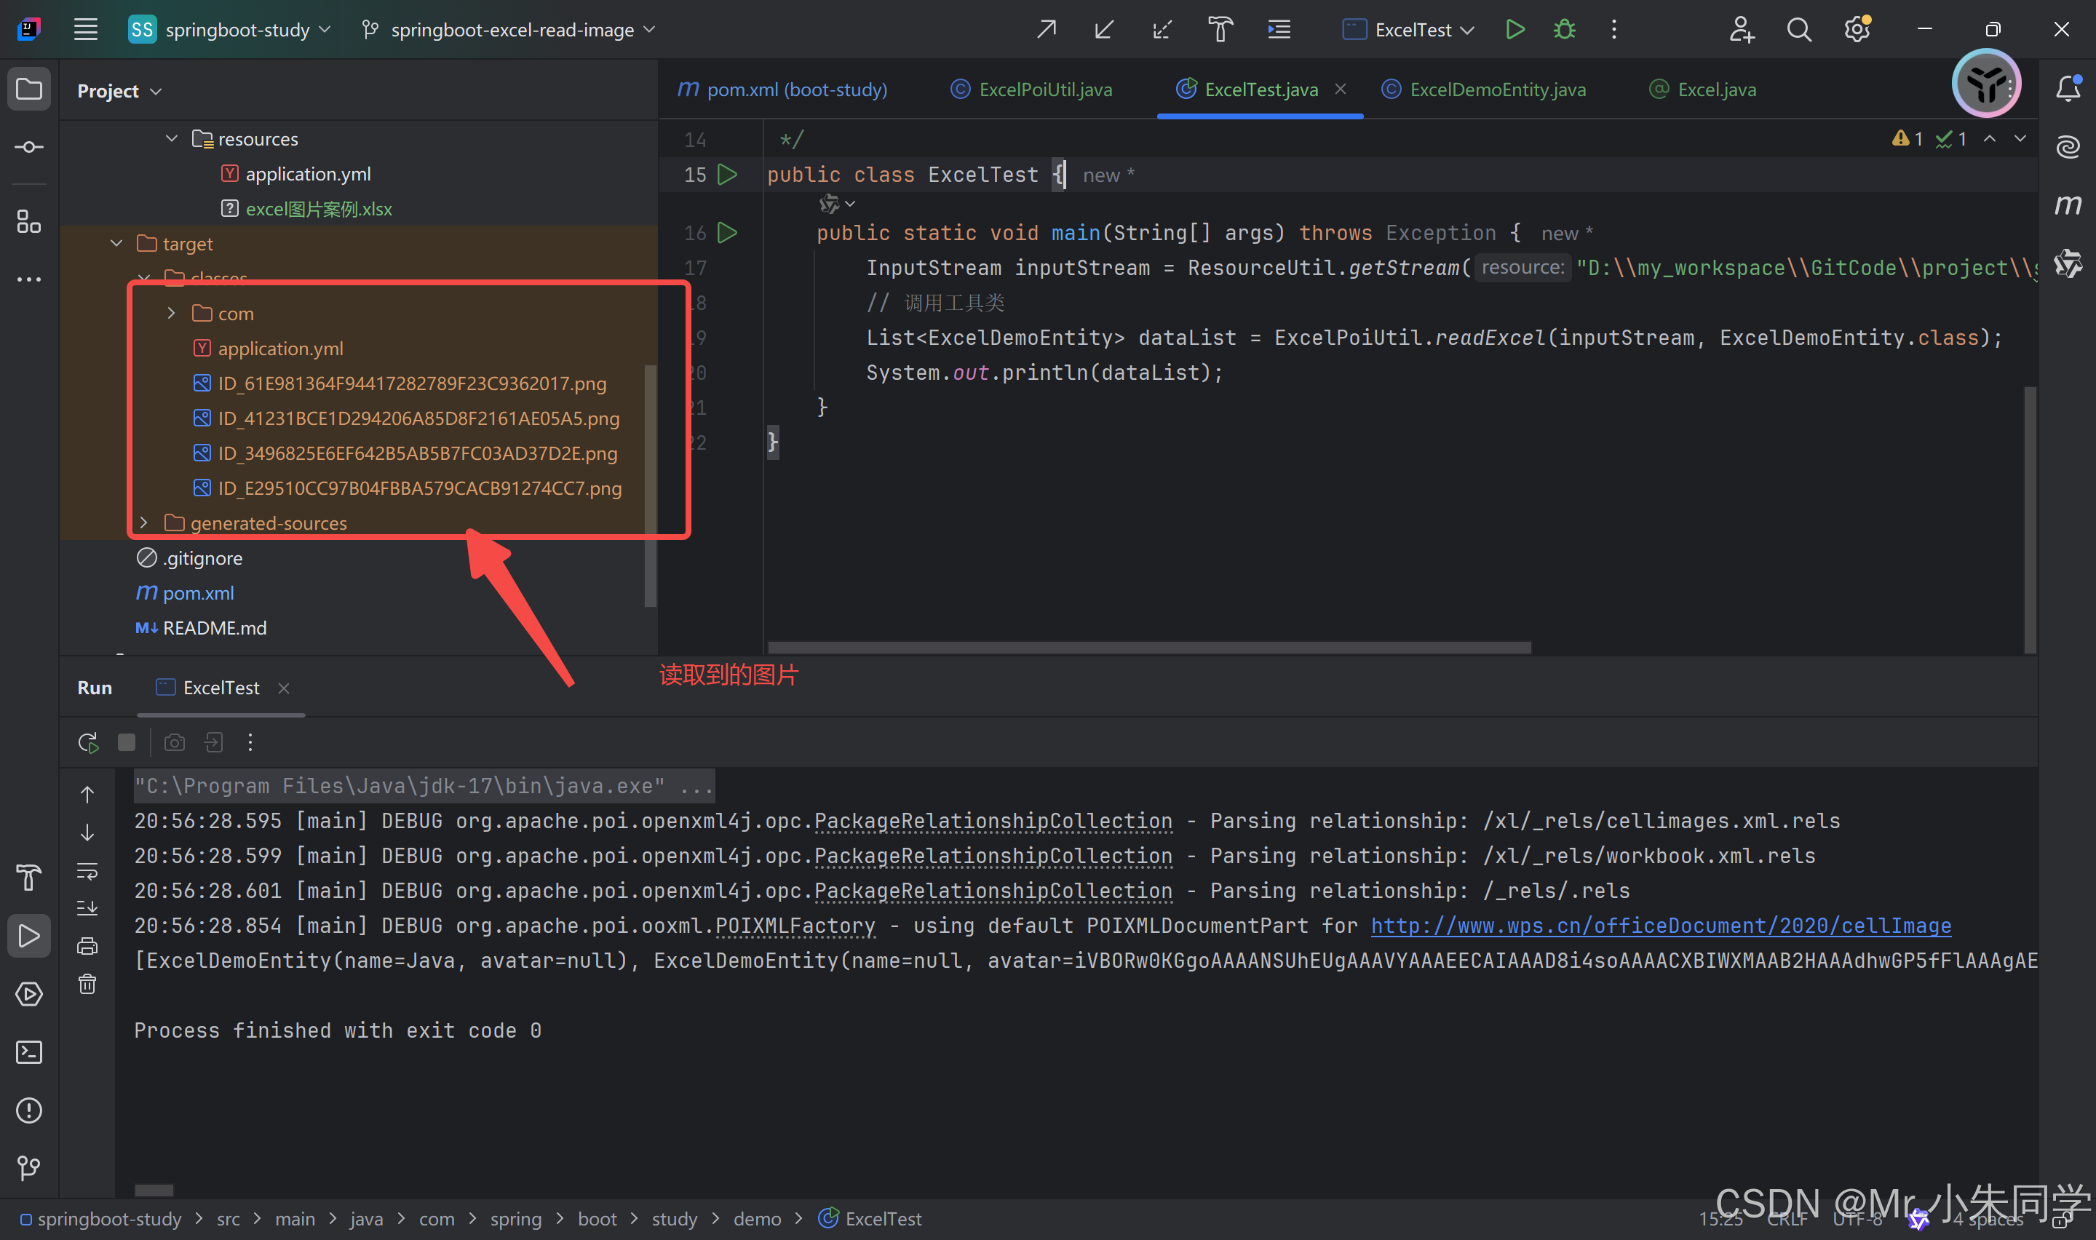Open the Notifications bell icon
2096x1240 pixels.
tap(2068, 89)
